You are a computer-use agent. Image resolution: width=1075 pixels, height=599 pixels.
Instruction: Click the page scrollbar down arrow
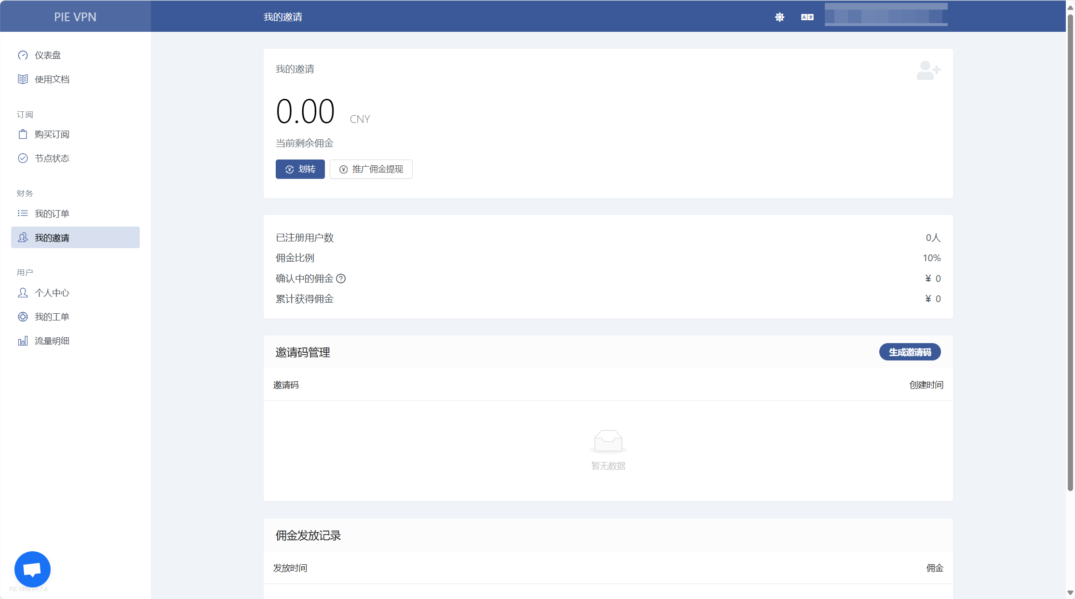pos(1070,593)
